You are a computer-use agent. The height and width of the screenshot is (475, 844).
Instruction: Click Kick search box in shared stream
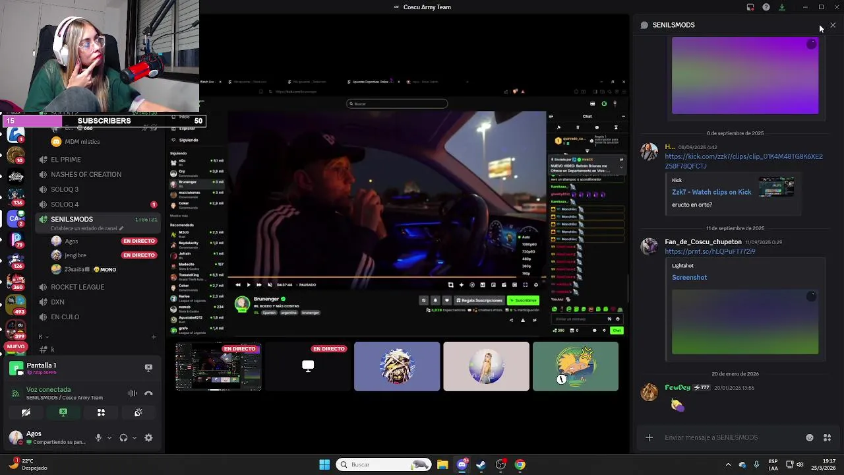(x=398, y=104)
